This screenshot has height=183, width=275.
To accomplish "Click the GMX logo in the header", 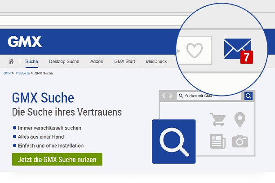I will tap(25, 42).
